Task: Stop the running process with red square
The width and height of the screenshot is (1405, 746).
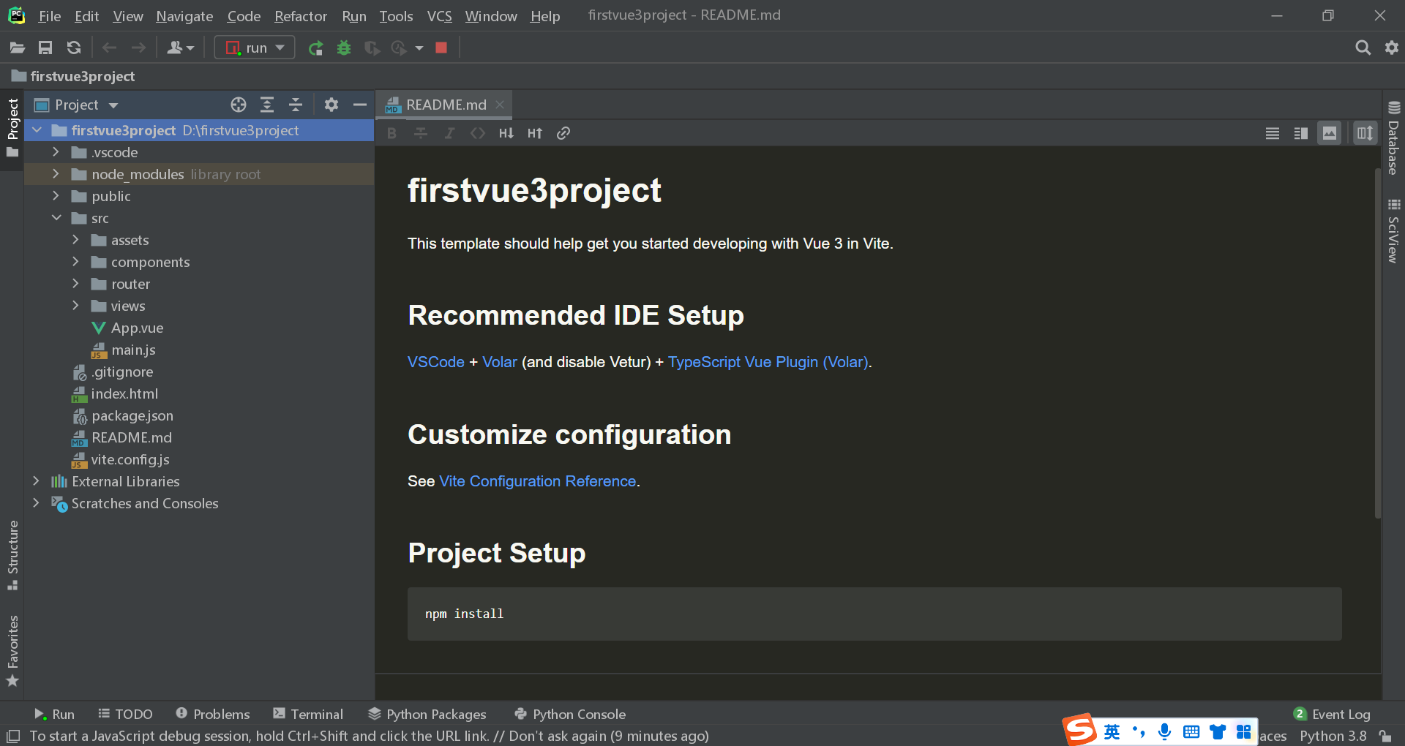Action: (x=441, y=48)
